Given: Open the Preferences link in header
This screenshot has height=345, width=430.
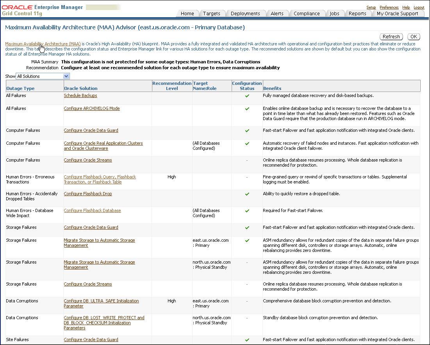Looking at the screenshot, I should tap(389, 7).
